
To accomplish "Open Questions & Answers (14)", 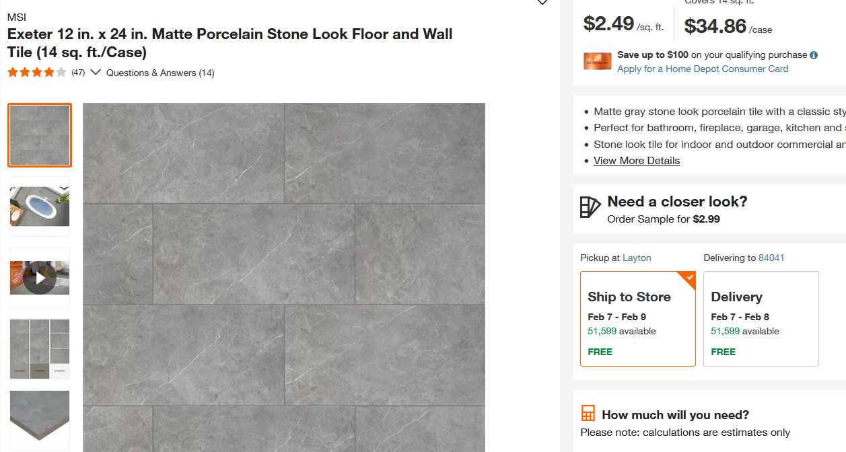I will (160, 72).
